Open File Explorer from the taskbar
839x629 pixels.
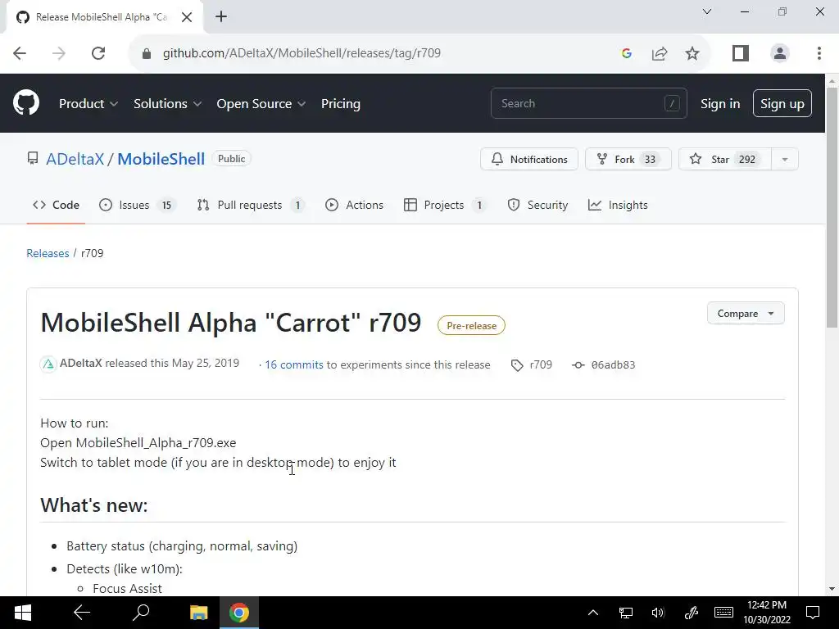pos(198,613)
